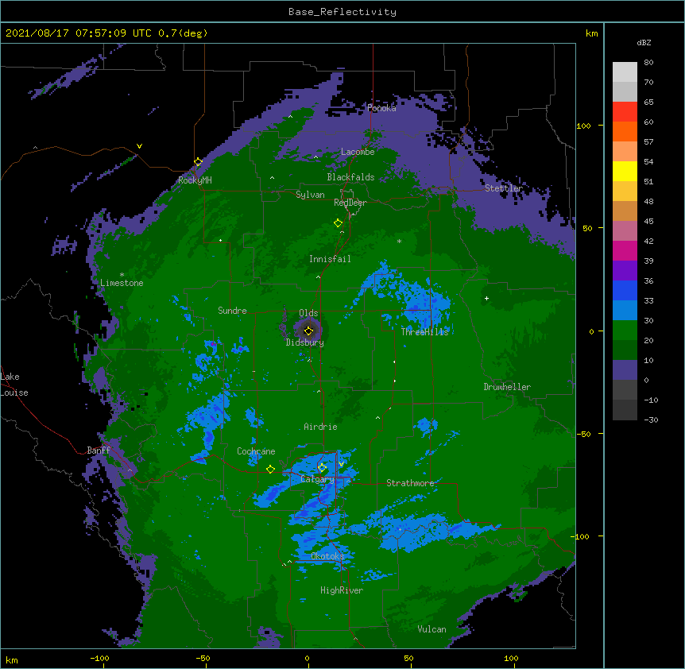685x669 pixels.
Task: Click the Drumheller label
Action: (507, 387)
